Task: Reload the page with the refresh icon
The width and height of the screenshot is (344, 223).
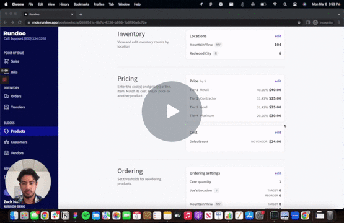Action: 20,22
